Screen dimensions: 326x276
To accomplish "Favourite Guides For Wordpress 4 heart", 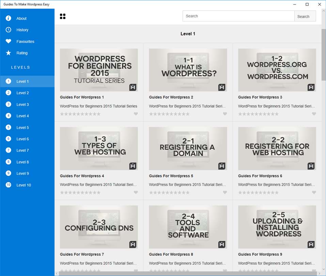I will pos(136,193).
